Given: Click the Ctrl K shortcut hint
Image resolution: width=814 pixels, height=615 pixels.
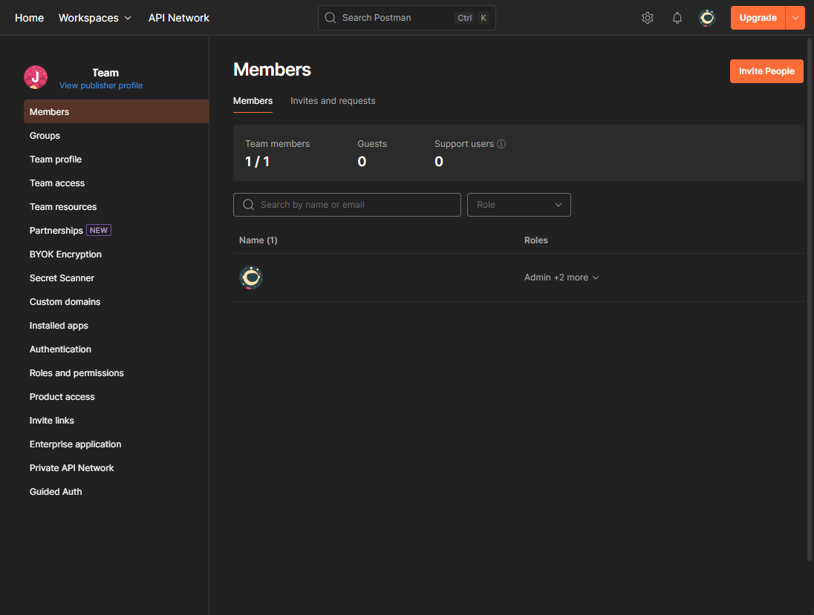Looking at the screenshot, I should pyautogui.click(x=472, y=18).
